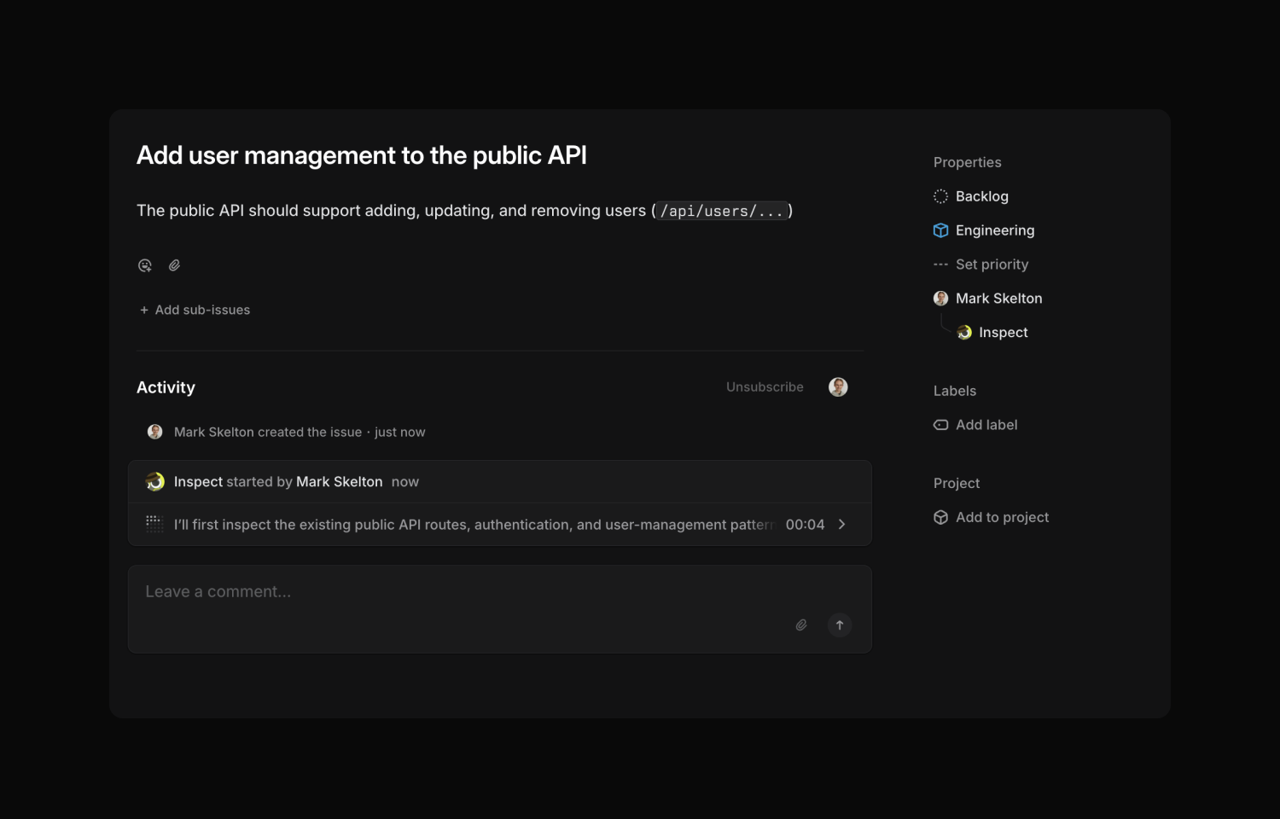Open the Backlog status dropdown
This screenshot has width=1280, height=819.
[x=971, y=196]
